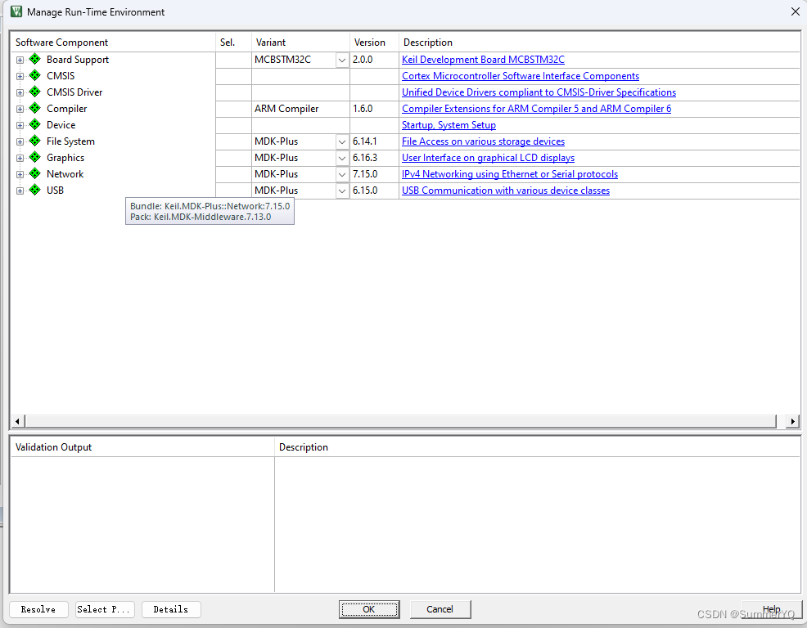Click the Help button

[771, 609]
